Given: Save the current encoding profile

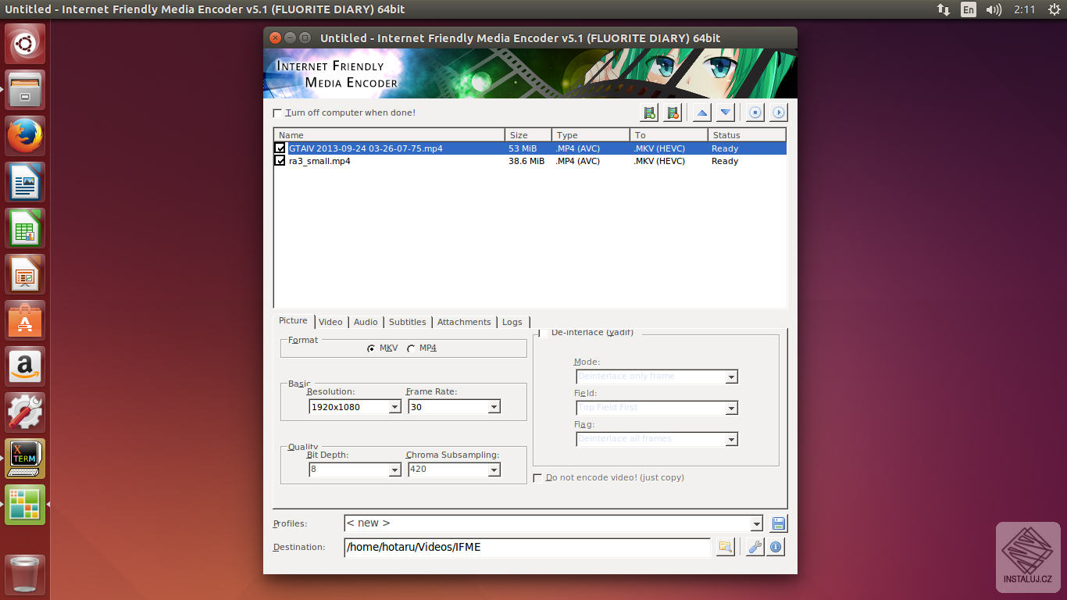Looking at the screenshot, I should 779,523.
